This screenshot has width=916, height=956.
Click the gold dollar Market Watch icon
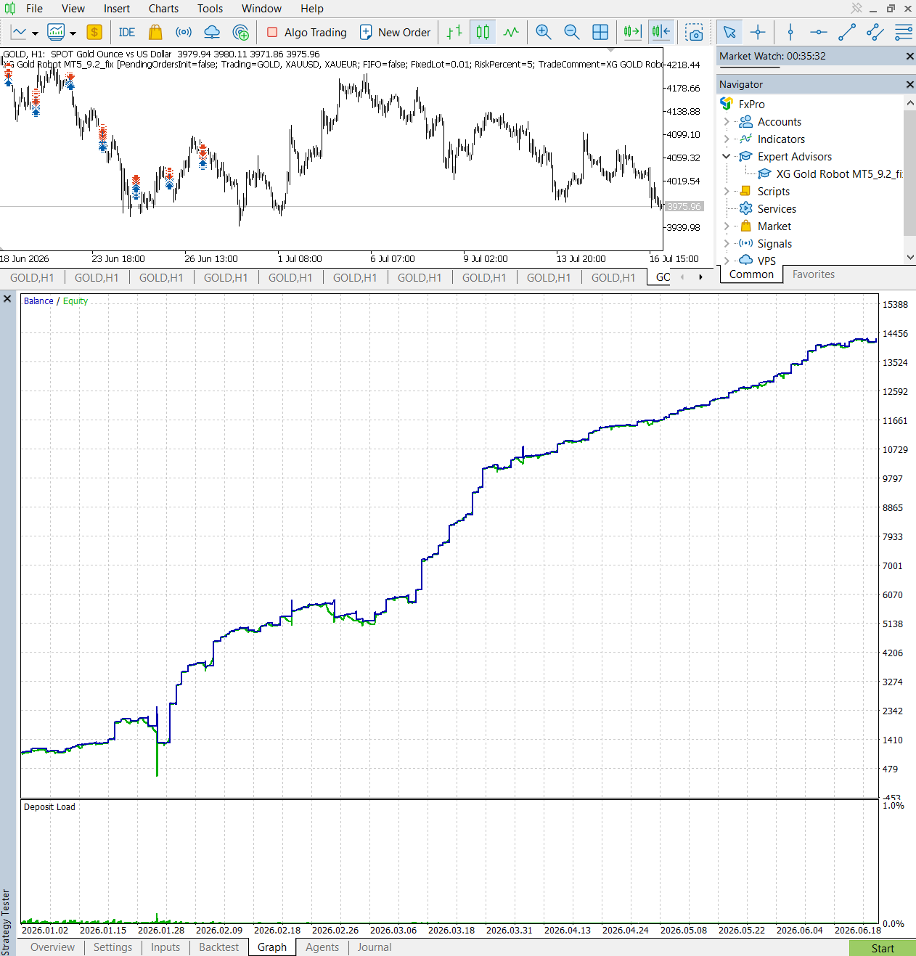tap(94, 32)
